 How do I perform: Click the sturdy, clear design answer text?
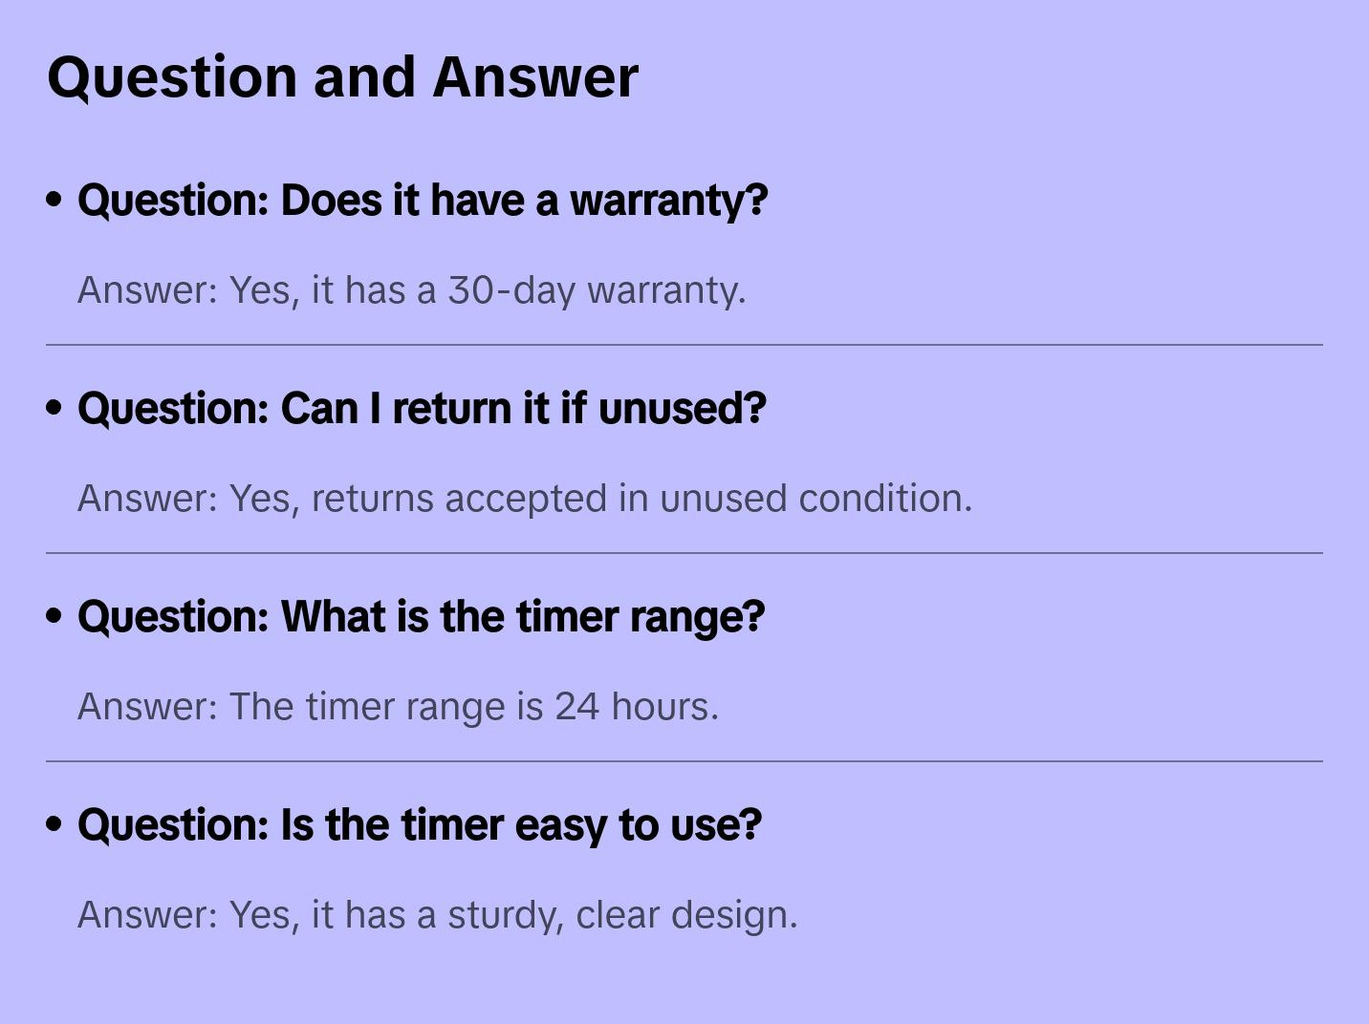437,915
